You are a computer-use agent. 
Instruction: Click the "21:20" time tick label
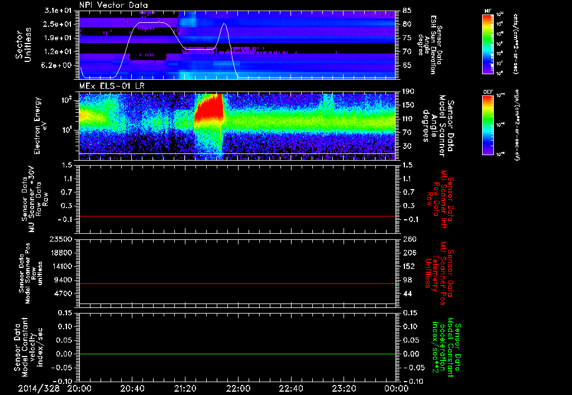coord(185,388)
